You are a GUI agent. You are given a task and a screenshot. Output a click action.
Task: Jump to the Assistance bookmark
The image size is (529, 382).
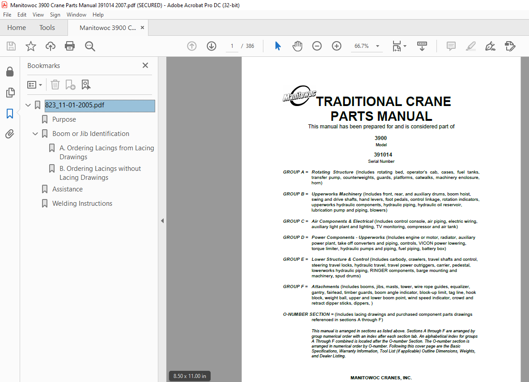[x=68, y=189]
